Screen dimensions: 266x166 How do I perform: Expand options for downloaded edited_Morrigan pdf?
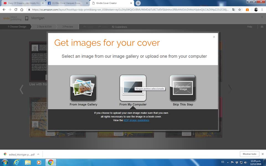(x=38, y=154)
